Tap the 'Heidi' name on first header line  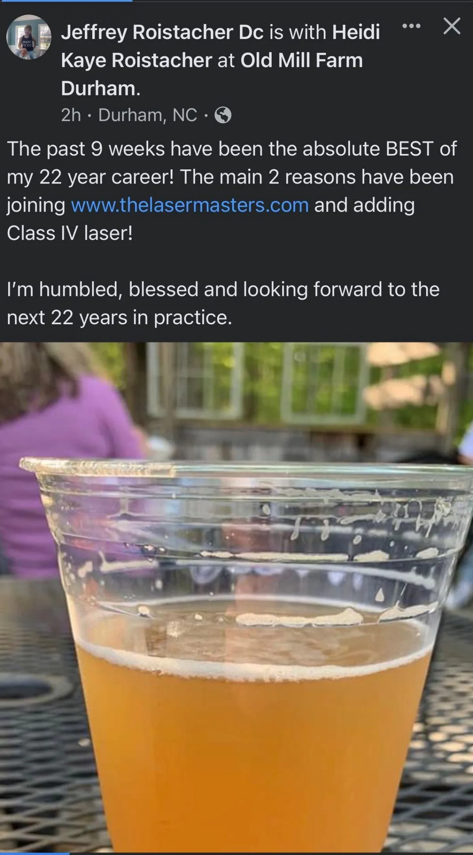click(356, 32)
